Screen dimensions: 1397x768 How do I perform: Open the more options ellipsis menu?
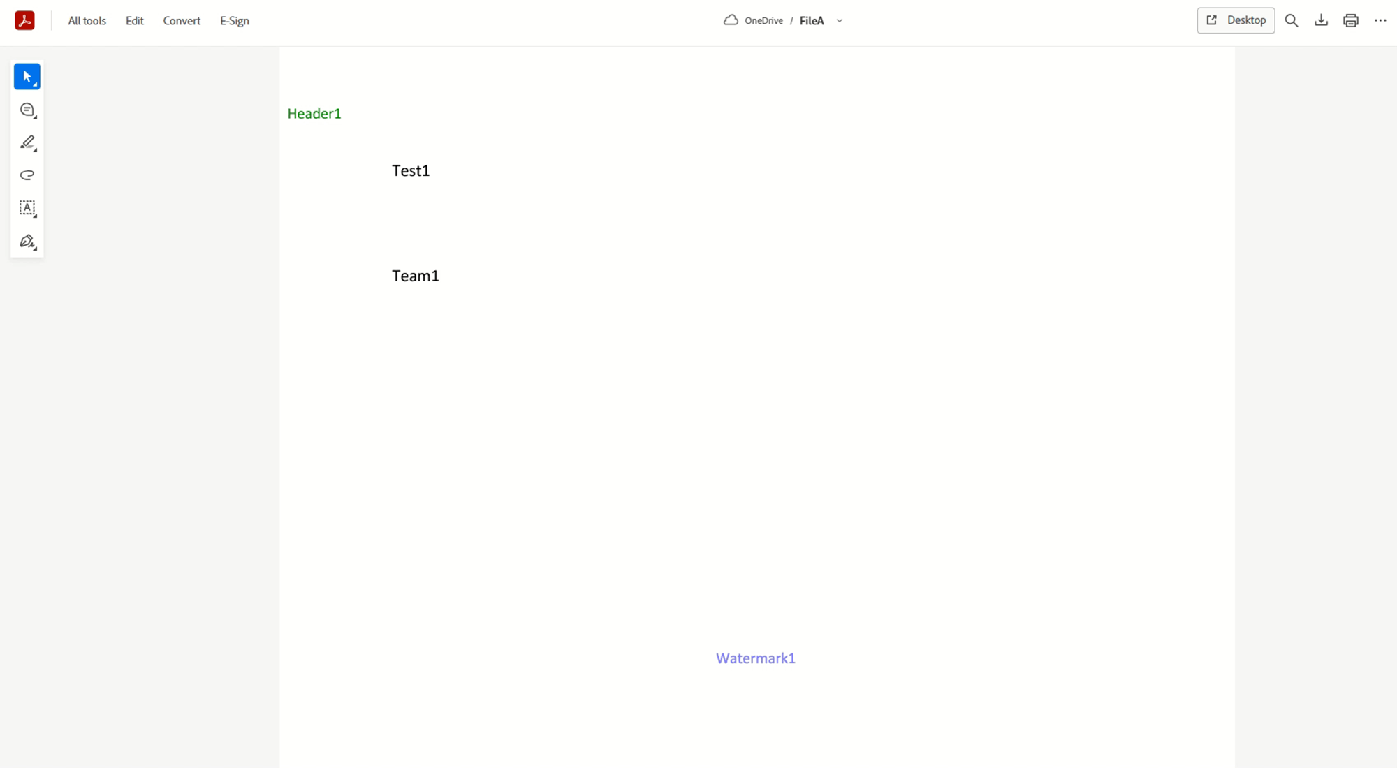click(x=1380, y=21)
